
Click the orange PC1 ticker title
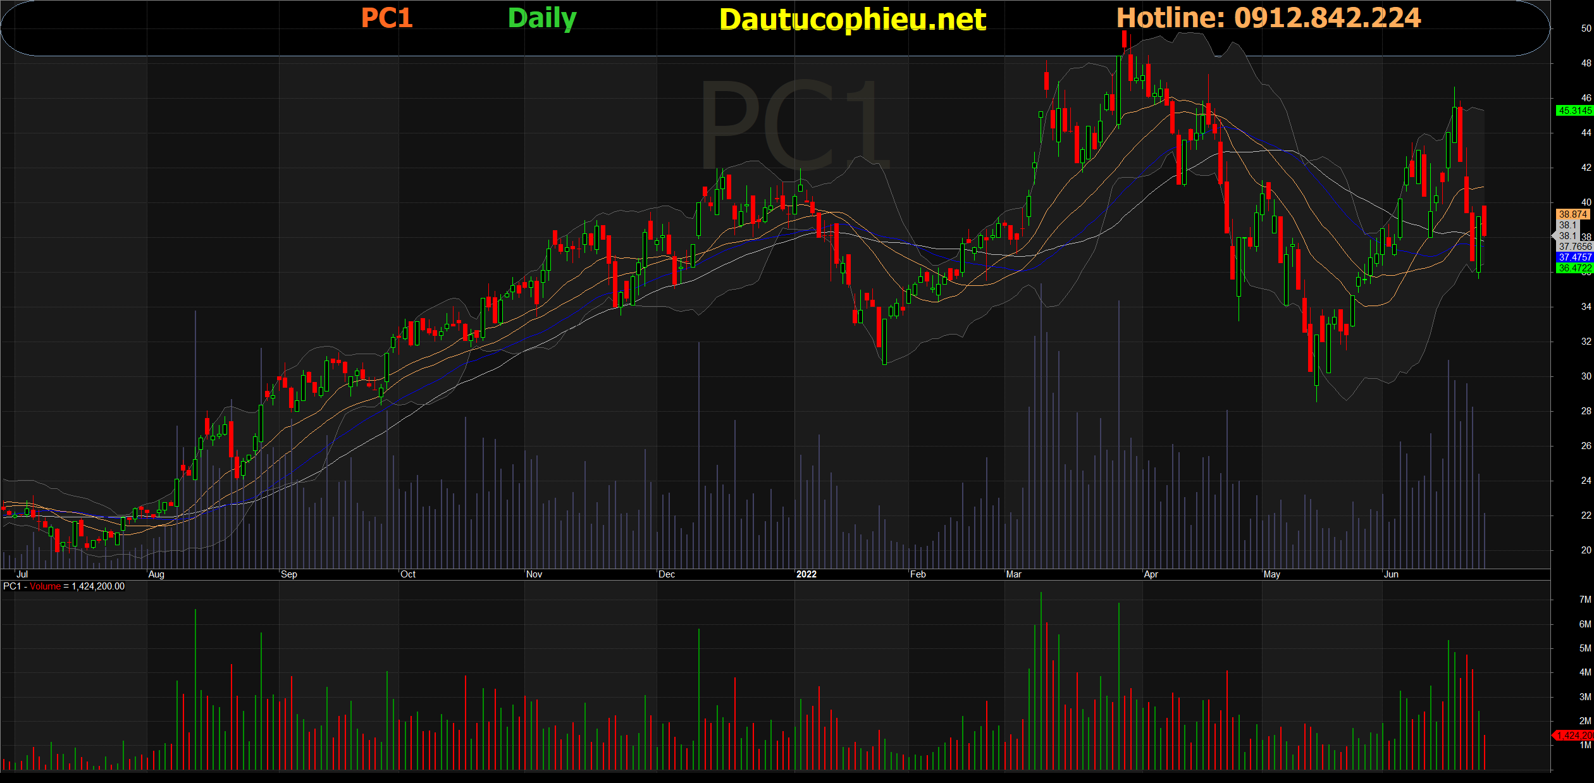386,18
